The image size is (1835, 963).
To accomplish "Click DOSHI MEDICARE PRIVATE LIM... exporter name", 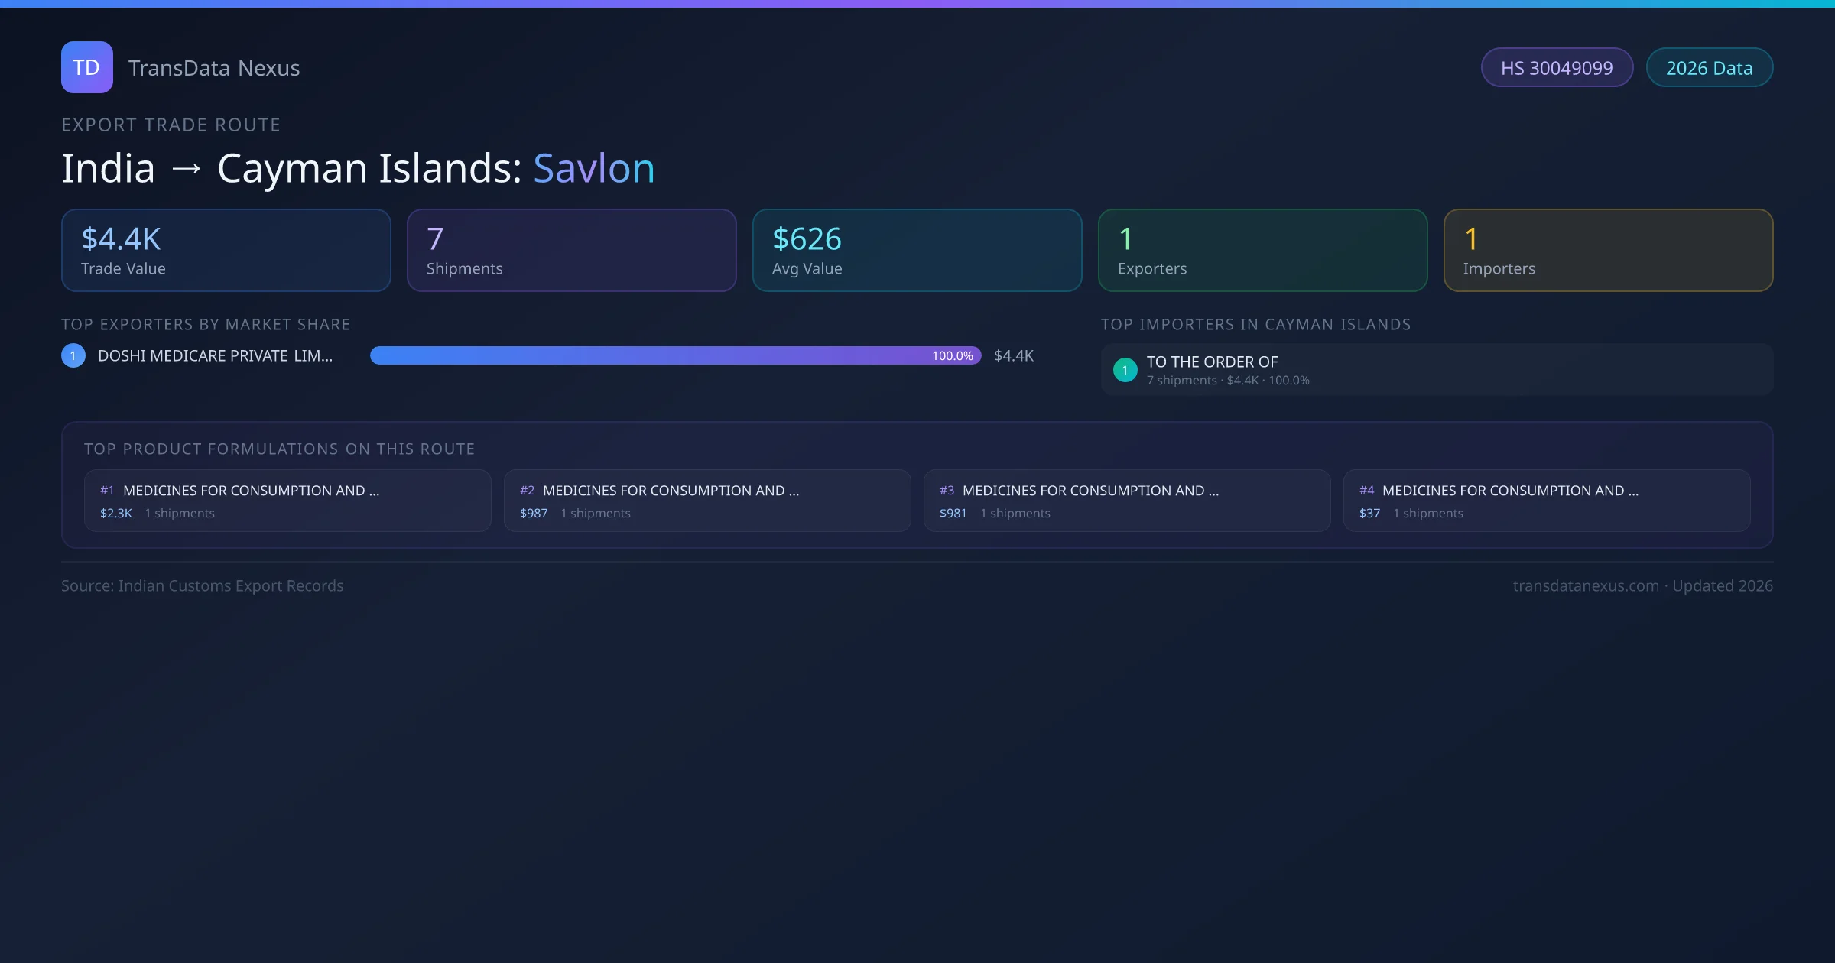I will click(x=215, y=355).
